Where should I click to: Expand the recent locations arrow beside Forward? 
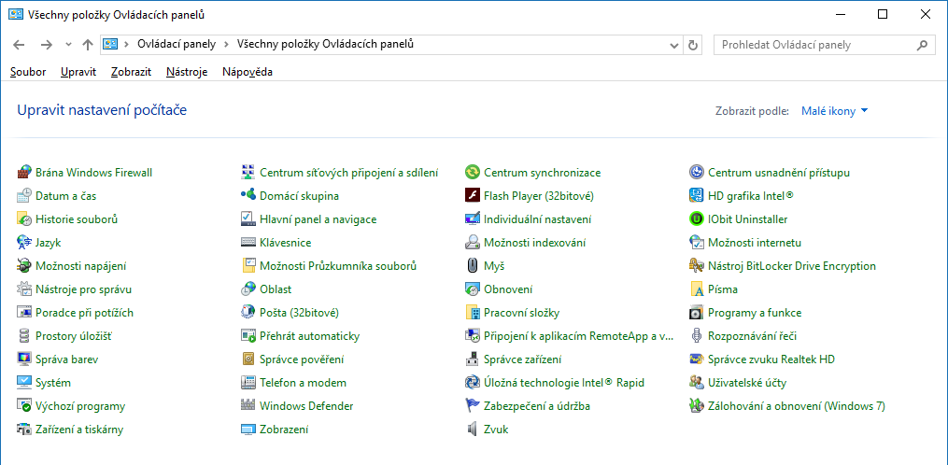coord(68,45)
